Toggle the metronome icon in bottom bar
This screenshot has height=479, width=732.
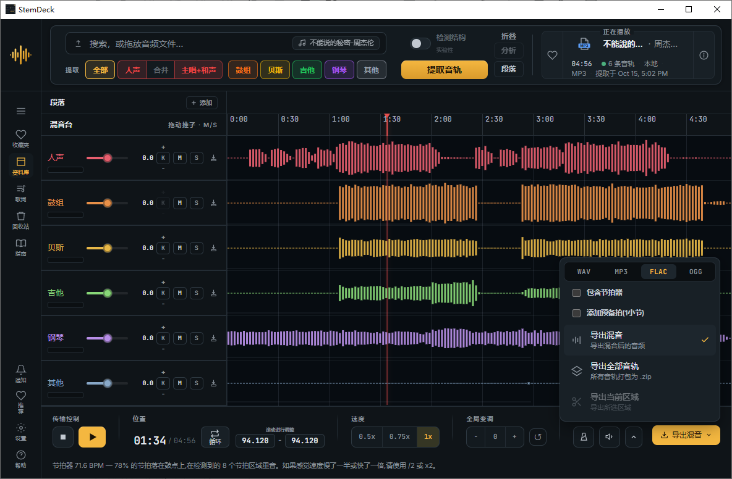[584, 436]
